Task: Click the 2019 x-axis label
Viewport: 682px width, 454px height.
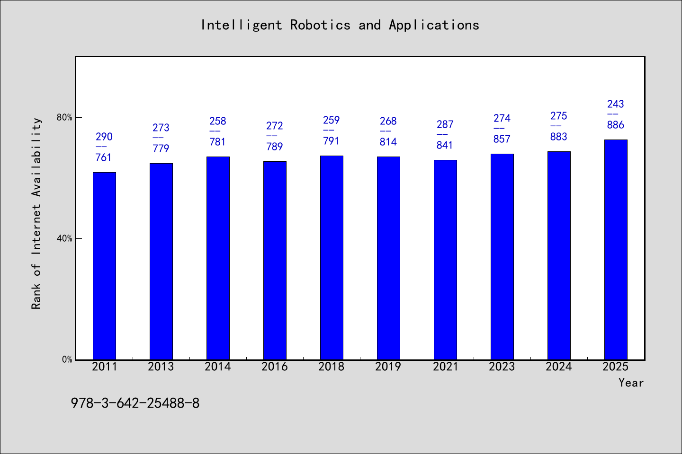Action: 388,367
